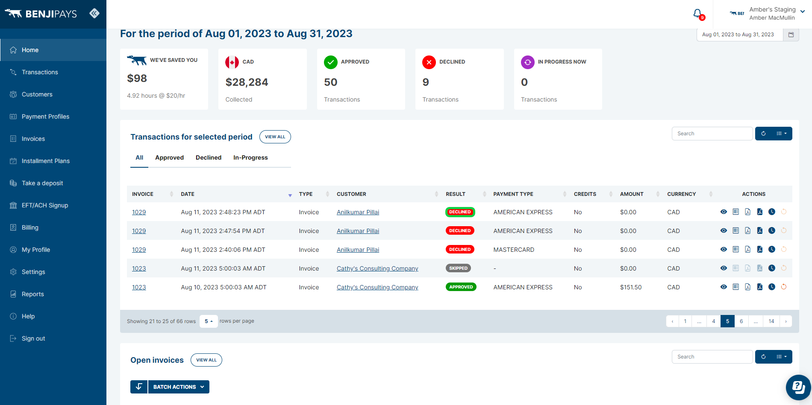Image resolution: width=812 pixels, height=405 pixels.
Task: Click the download arrow button beside Batch Actions
Action: pyautogui.click(x=139, y=387)
